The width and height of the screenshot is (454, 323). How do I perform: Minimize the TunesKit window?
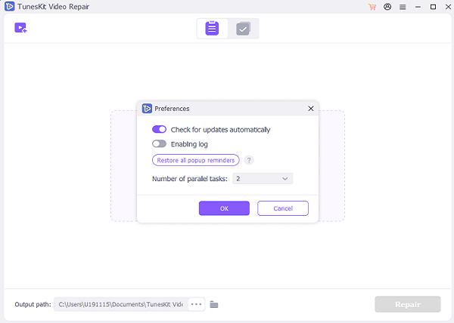tap(418, 7)
